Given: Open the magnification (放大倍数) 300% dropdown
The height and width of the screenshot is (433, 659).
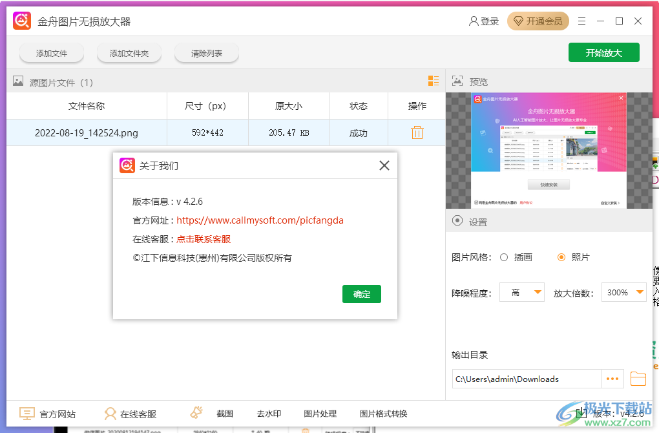Looking at the screenshot, I should [x=624, y=292].
